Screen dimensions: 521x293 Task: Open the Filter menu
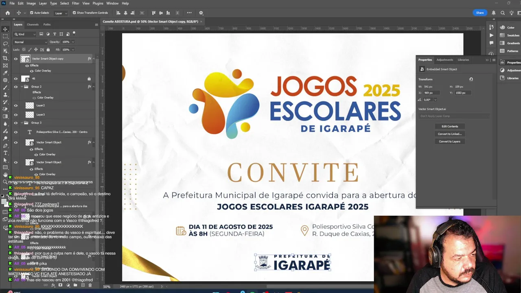(76, 3)
